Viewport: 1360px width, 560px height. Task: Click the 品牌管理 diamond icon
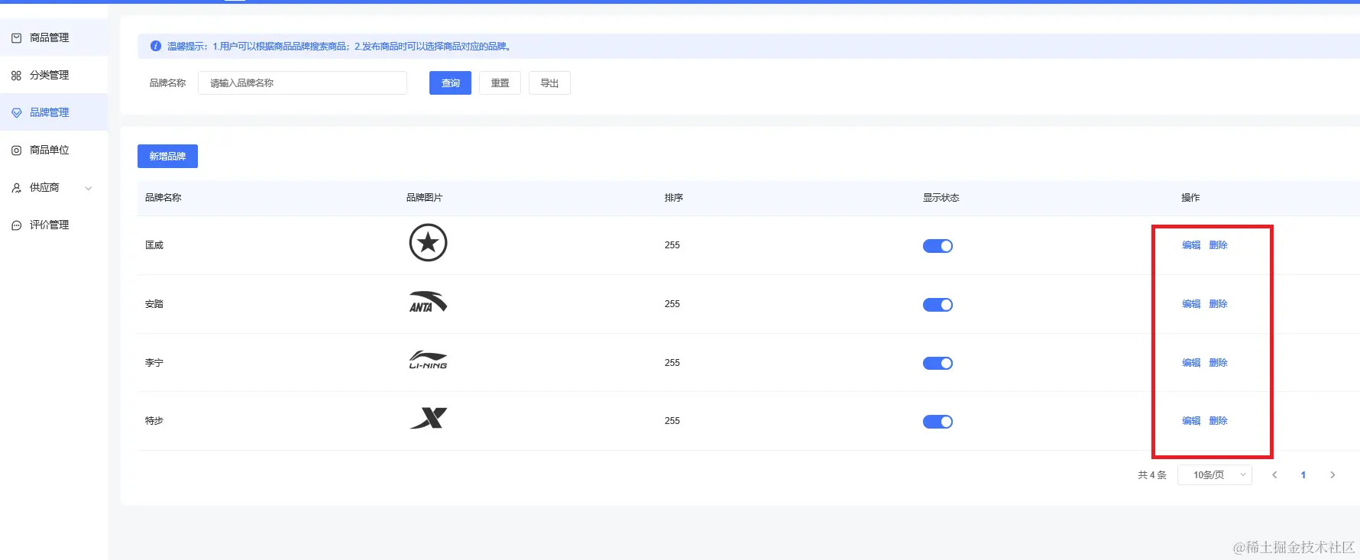[16, 113]
